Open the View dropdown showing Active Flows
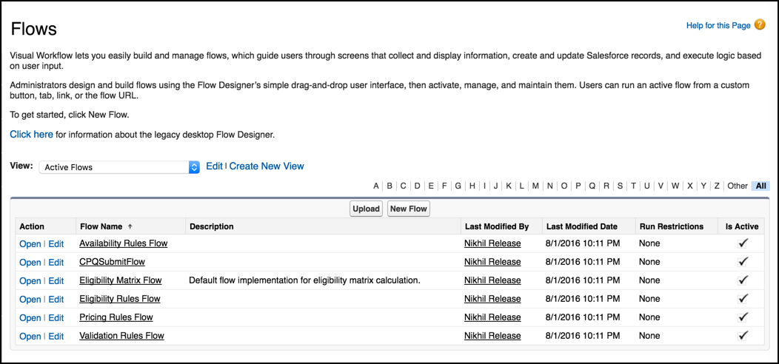Image resolution: width=779 pixels, height=364 pixels. click(x=119, y=167)
